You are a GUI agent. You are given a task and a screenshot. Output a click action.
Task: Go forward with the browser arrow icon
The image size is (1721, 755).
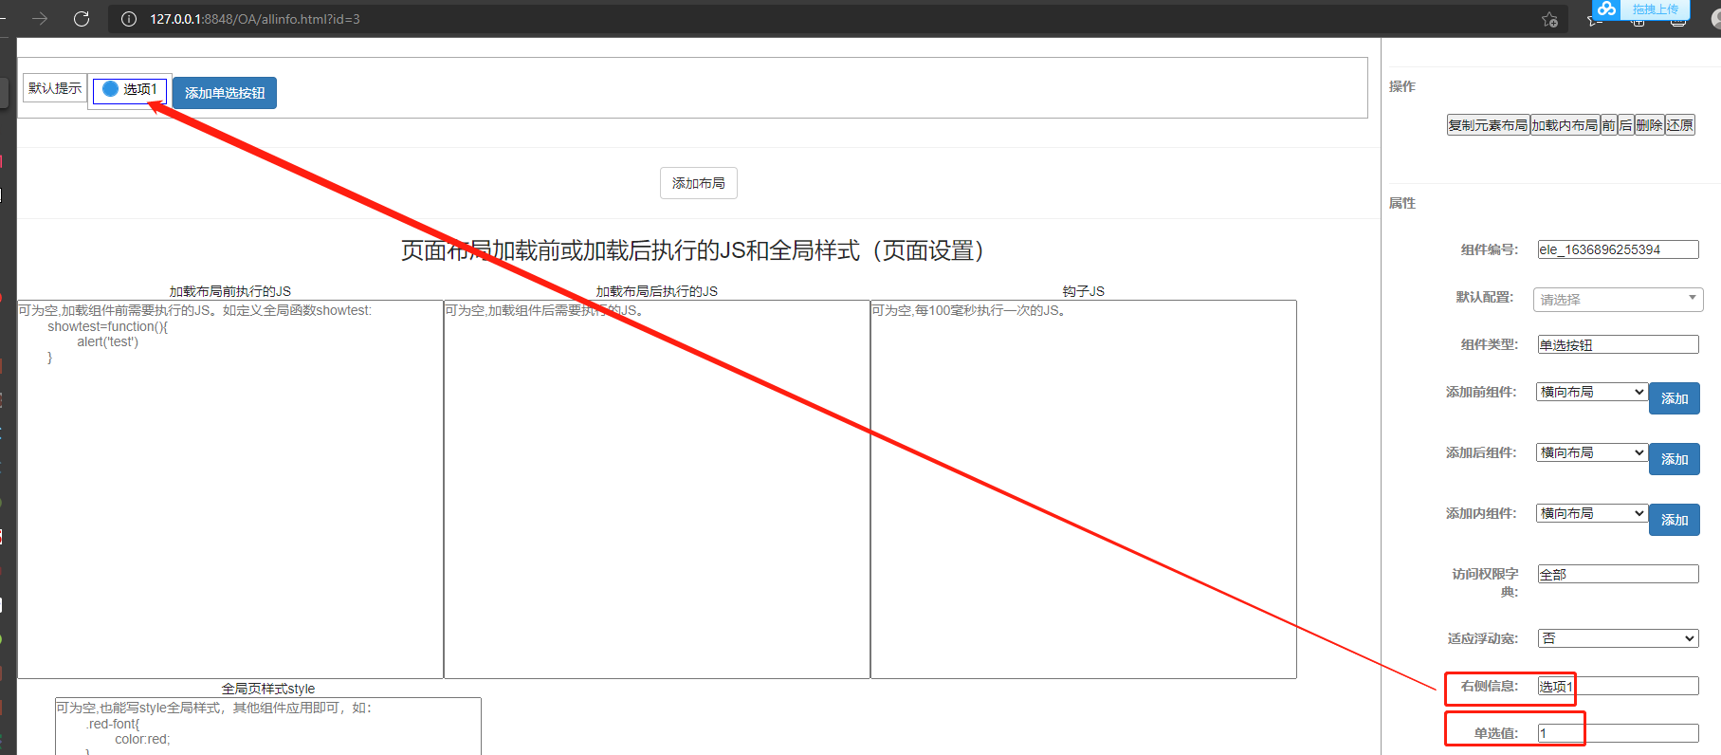(40, 19)
